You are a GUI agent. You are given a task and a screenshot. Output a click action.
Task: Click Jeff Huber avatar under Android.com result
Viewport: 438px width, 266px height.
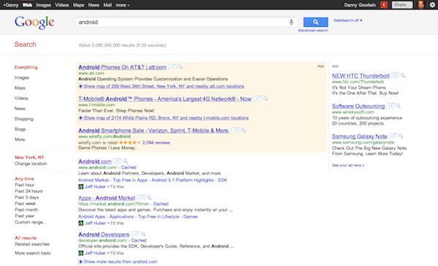pos(81,187)
